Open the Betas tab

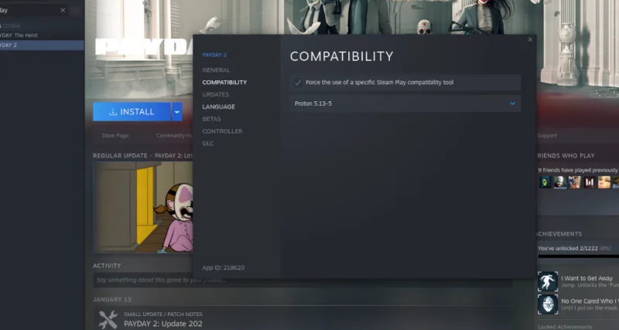point(211,119)
